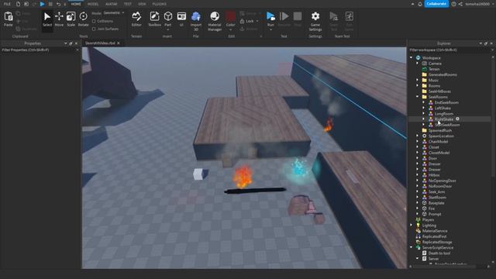Click the quick-access stop button

(x=50, y=4)
